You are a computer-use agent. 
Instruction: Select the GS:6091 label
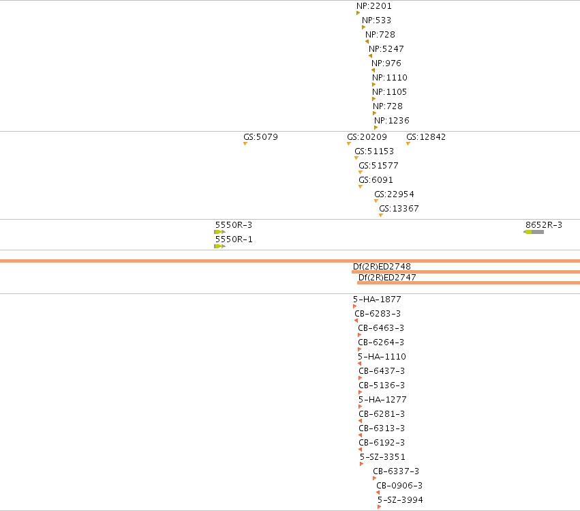click(x=376, y=180)
